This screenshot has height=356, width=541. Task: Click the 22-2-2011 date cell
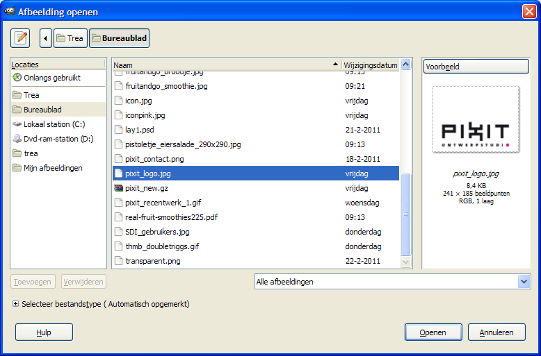point(362,261)
